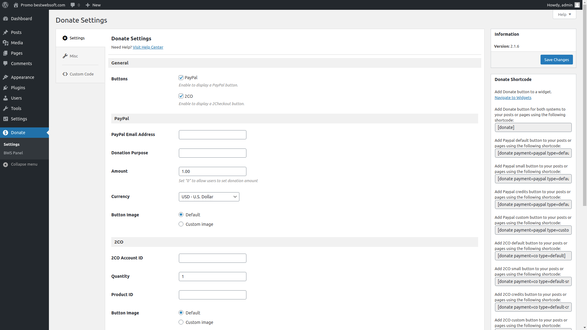Switch to the Misc tab
The height and width of the screenshot is (330, 587).
click(x=80, y=56)
